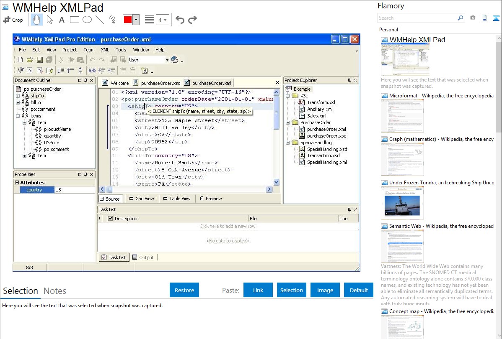Select the ellipse shape tool
This screenshot has height=339, width=502.
click(x=87, y=20)
